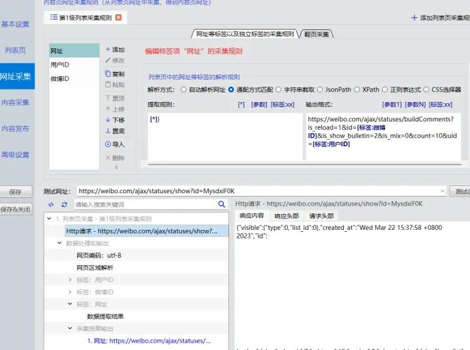Click the 测试 button beside URL
Viewport: 470px width, 350px height.
pyautogui.click(x=460, y=191)
